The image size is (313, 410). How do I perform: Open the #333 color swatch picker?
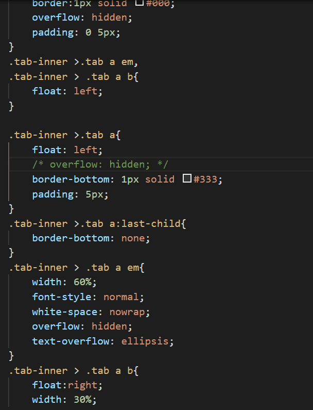click(x=187, y=178)
